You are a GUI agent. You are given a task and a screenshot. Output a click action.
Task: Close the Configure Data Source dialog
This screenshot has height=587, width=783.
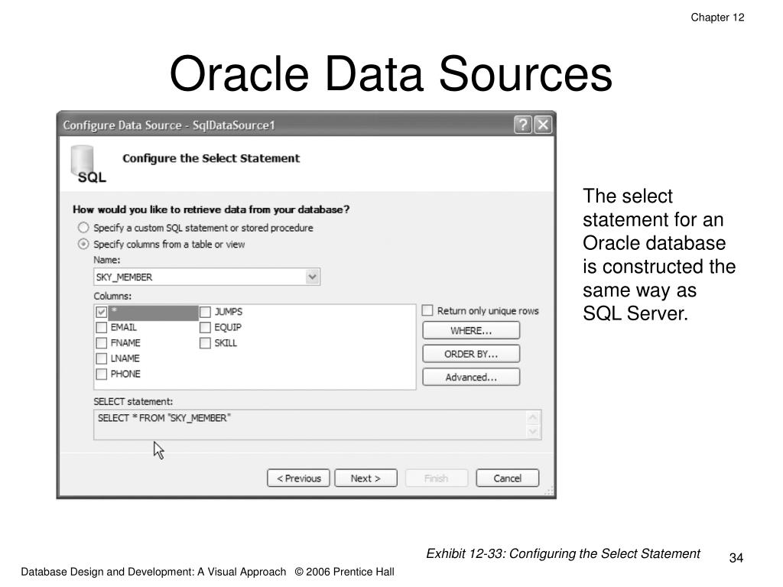(x=543, y=125)
